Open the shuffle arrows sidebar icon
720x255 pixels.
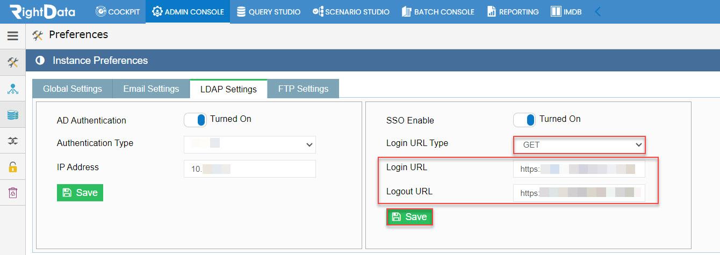[13, 141]
